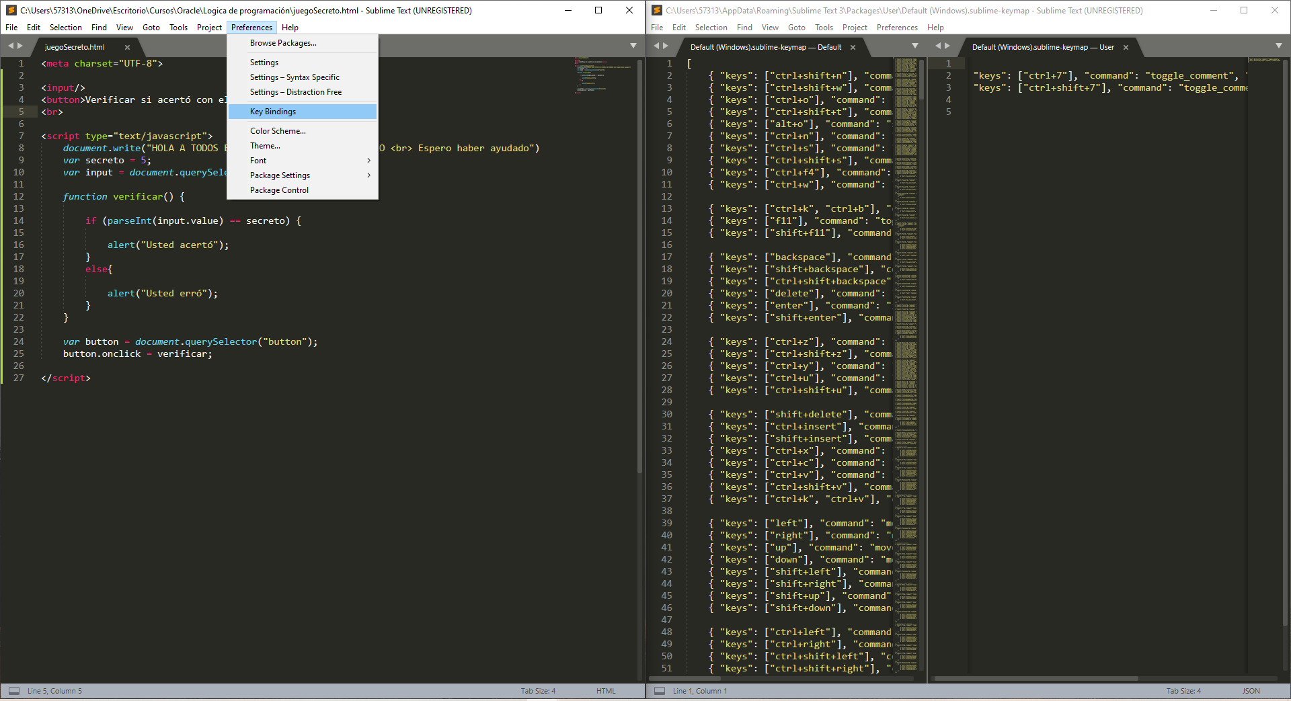This screenshot has width=1291, height=701.
Task: Click horizontal scrollbar of Default keymap pane
Action: click(684, 678)
